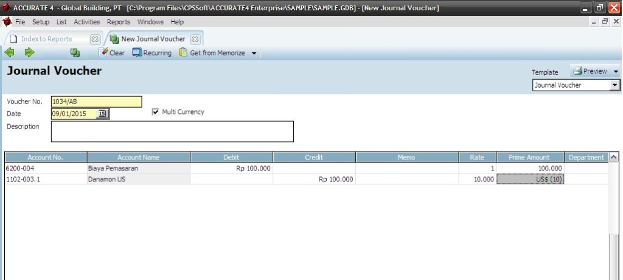
Task: Click Prime Amount cell 100.000 in first row
Action: coord(530,168)
